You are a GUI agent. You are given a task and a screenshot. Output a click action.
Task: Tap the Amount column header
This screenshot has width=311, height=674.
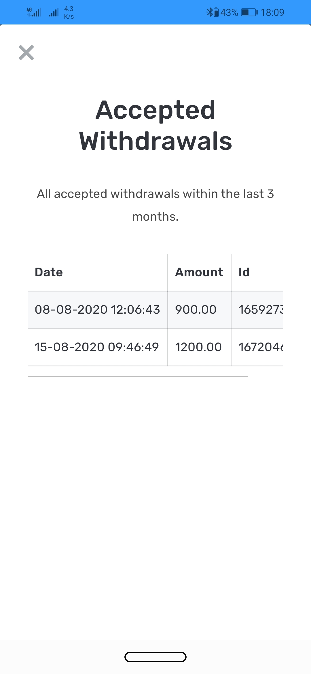pos(199,272)
